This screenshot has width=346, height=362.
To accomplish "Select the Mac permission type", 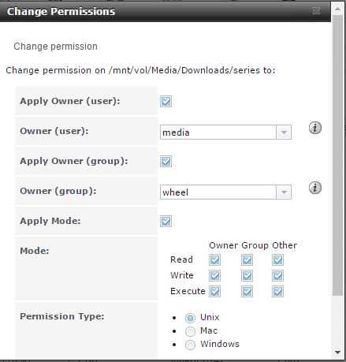I will tap(190, 331).
